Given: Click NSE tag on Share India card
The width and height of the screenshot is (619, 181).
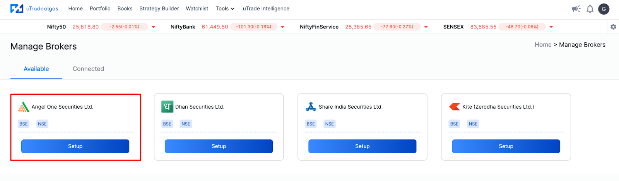Looking at the screenshot, I should 329,124.
